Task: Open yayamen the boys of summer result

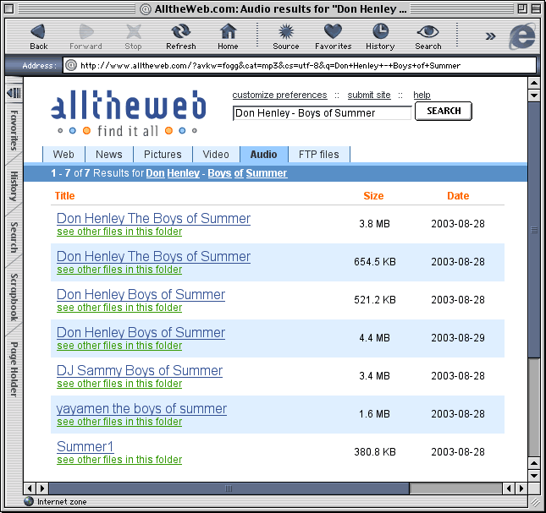Action: (141, 409)
